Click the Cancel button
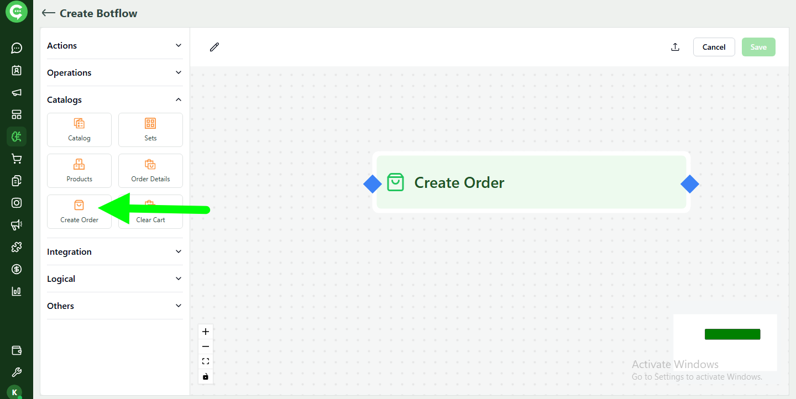 [x=714, y=47]
